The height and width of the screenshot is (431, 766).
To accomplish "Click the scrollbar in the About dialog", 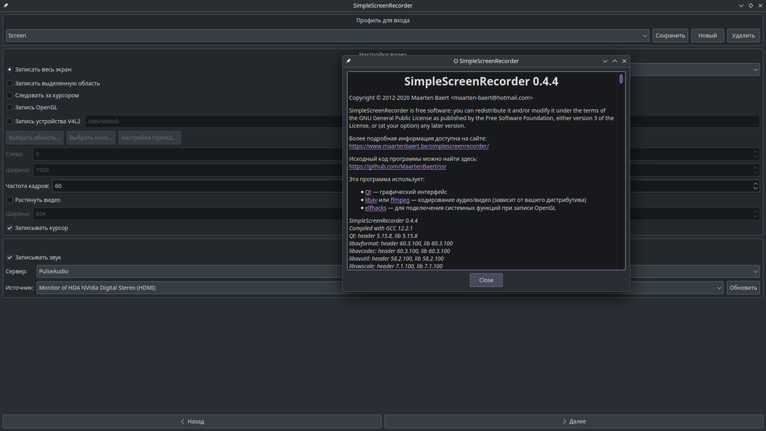I will (620, 79).
